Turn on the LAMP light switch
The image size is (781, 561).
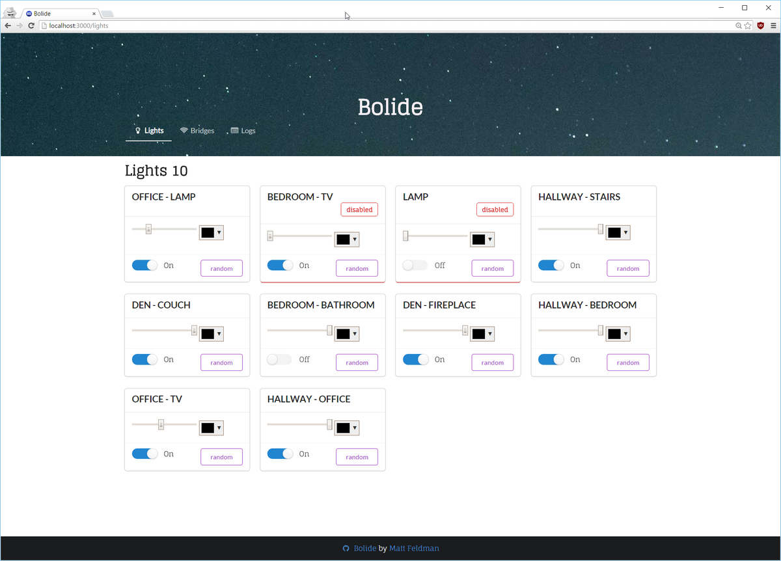pyautogui.click(x=415, y=266)
